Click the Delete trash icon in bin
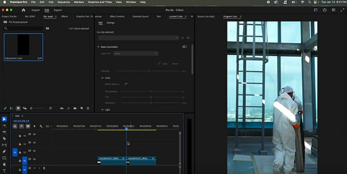 pyautogui.click(x=88, y=108)
